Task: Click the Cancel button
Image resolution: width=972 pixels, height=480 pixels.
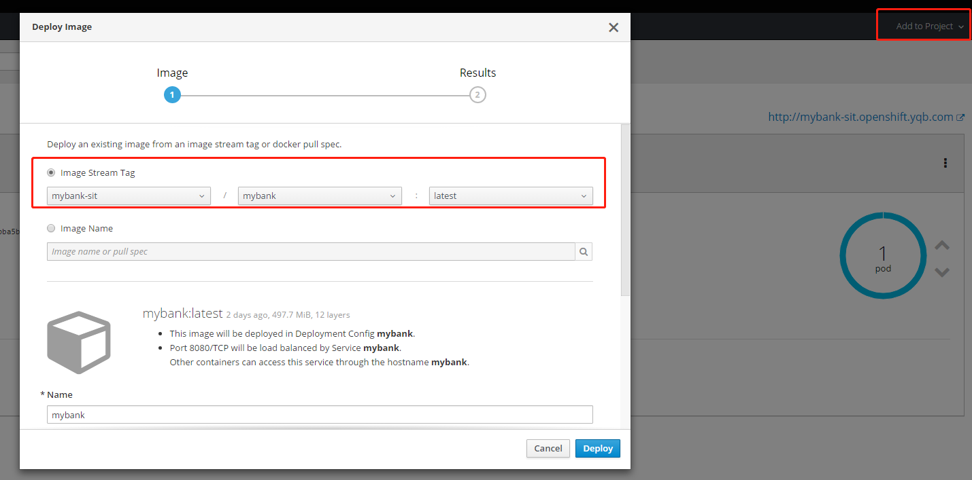Action: pyautogui.click(x=548, y=449)
